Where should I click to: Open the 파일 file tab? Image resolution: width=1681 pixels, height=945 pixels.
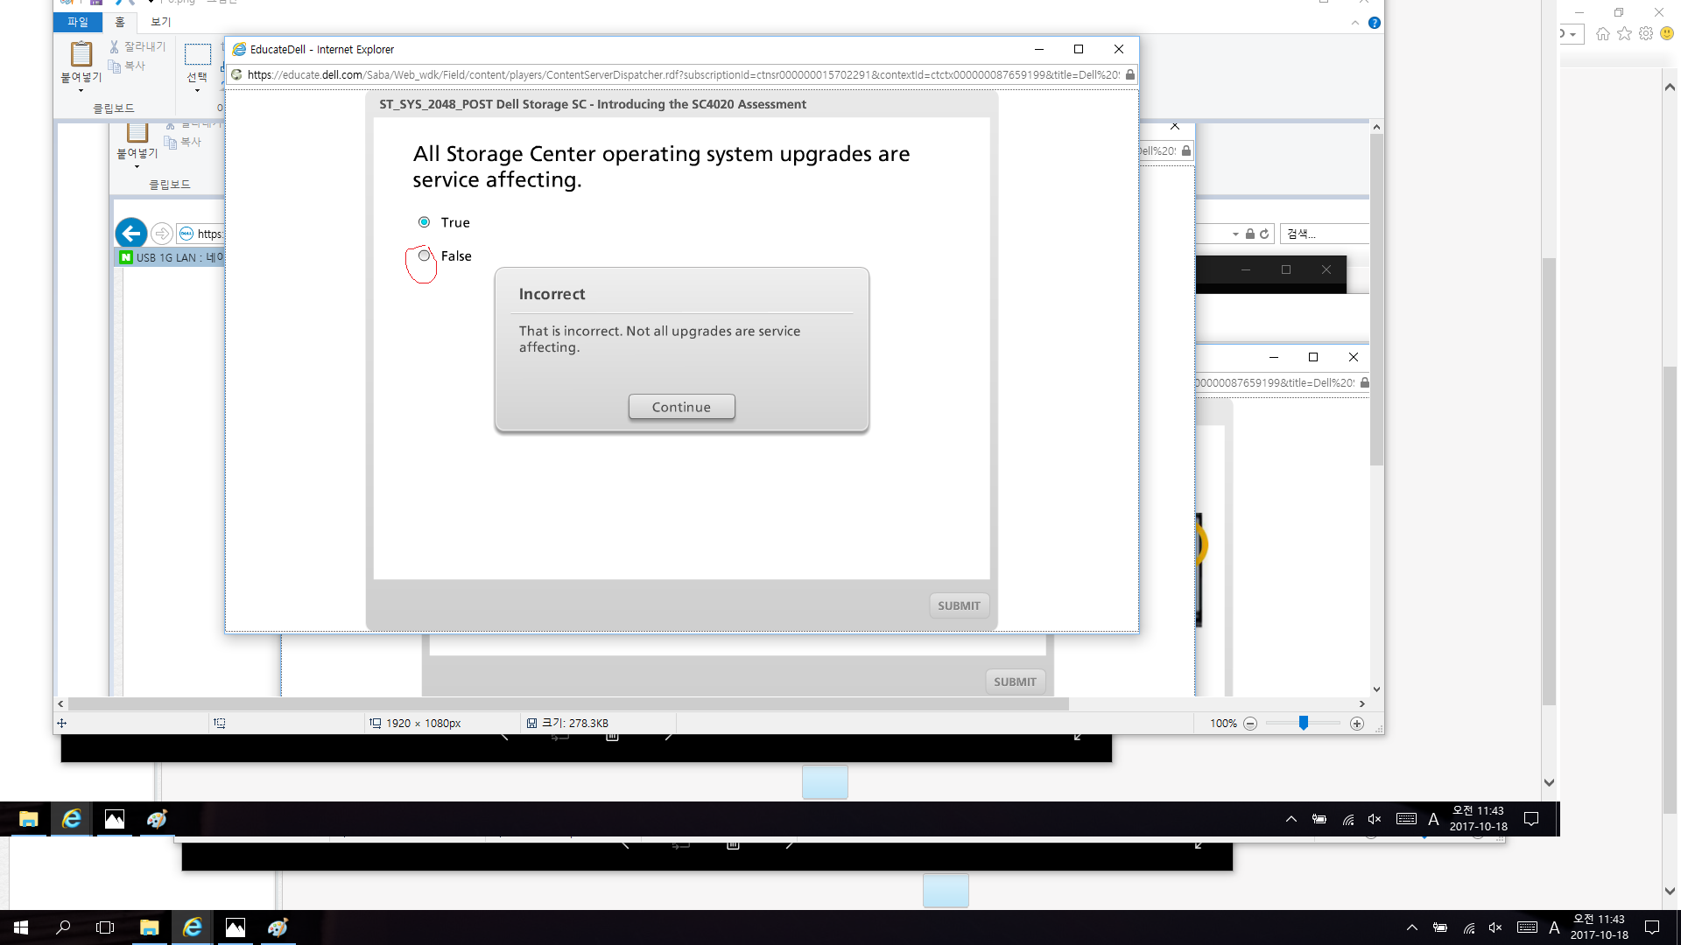click(x=78, y=22)
